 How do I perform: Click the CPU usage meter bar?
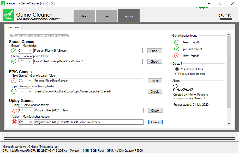tap(225, 19)
